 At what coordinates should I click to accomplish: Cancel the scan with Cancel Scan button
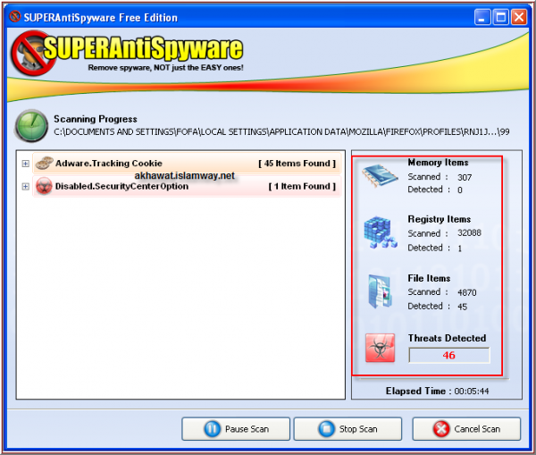pyautogui.click(x=466, y=429)
